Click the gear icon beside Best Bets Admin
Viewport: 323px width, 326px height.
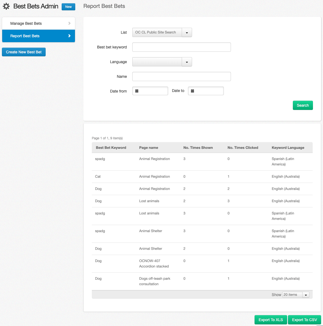click(x=6, y=6)
